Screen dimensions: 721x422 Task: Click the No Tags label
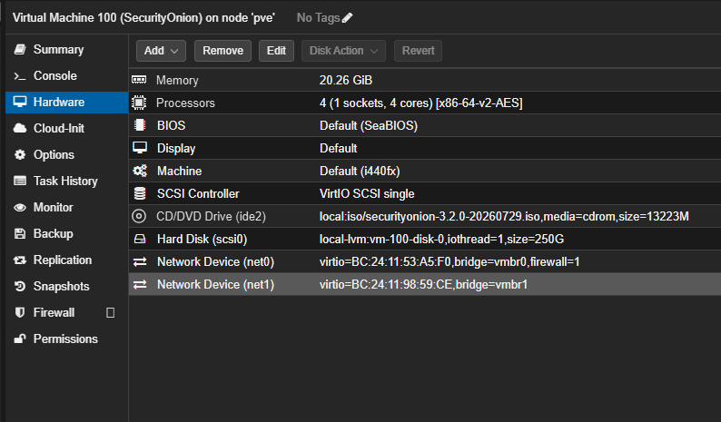coord(318,18)
